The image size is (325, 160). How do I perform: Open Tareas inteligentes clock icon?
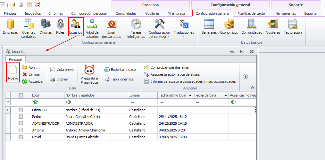point(136,24)
